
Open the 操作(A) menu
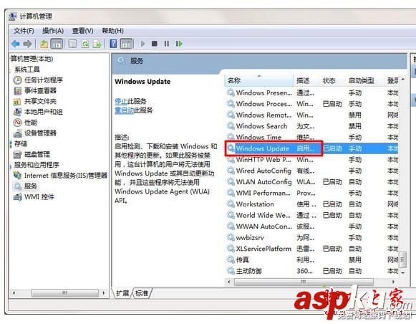[x=53, y=31]
